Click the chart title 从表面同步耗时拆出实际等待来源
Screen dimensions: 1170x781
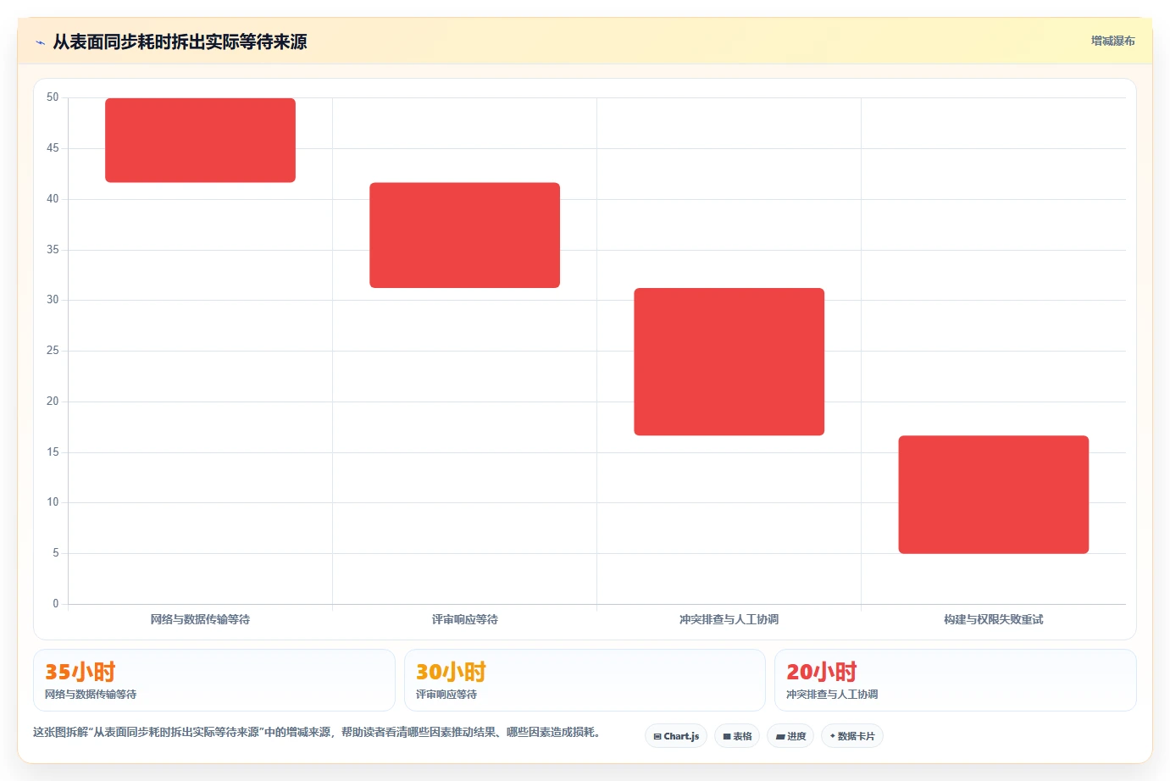[x=180, y=42]
